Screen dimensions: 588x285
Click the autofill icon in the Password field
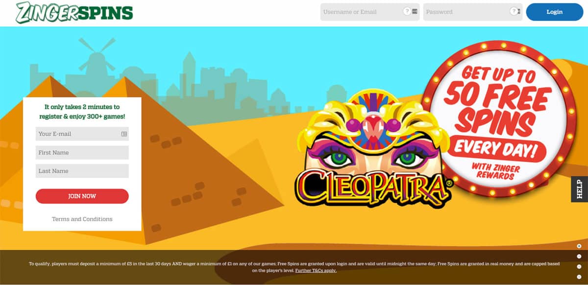(518, 11)
